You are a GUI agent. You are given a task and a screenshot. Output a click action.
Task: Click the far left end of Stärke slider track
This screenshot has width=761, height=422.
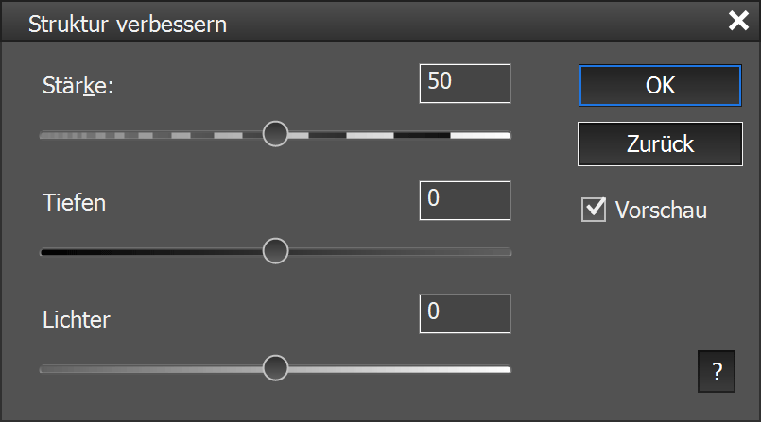point(45,135)
